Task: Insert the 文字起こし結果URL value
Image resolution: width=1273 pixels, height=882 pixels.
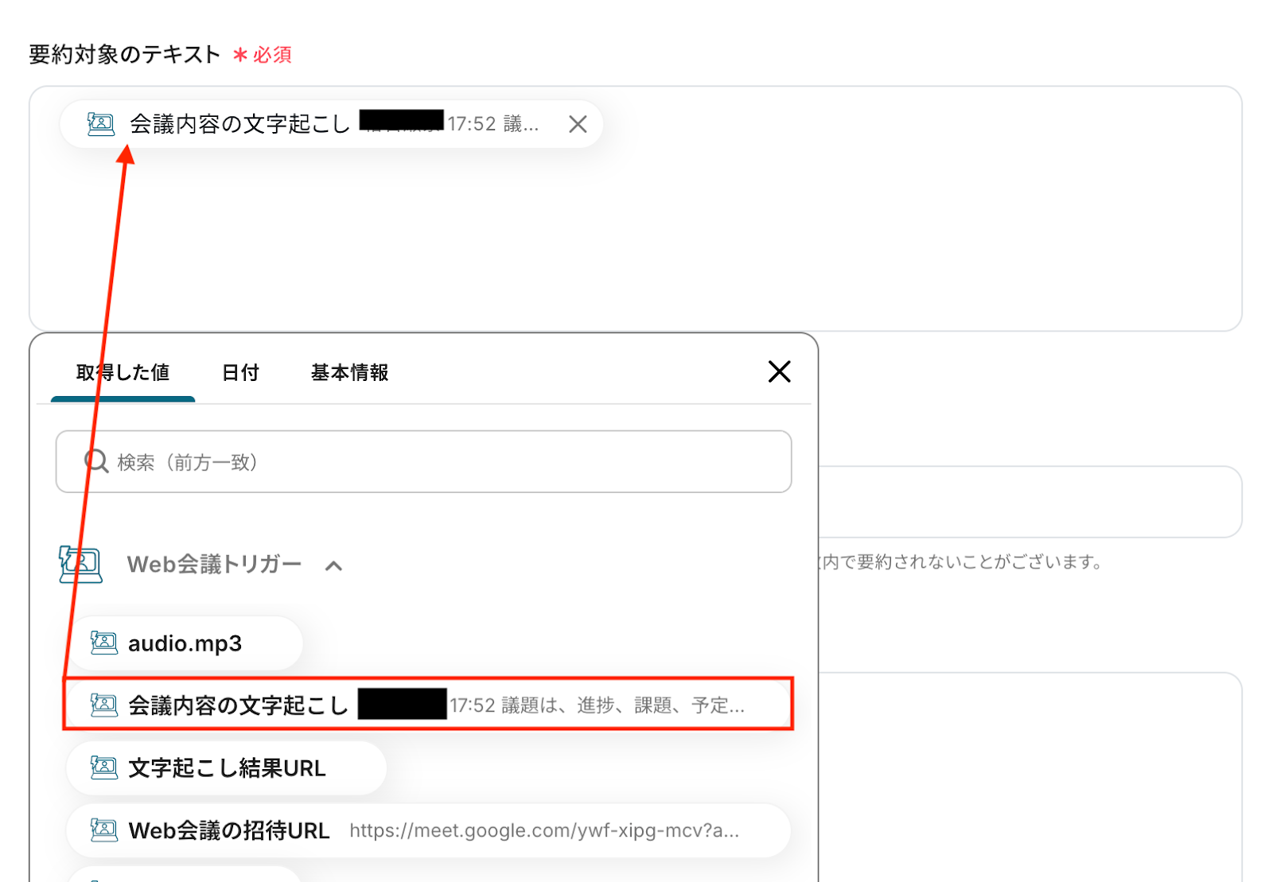Action: [227, 767]
